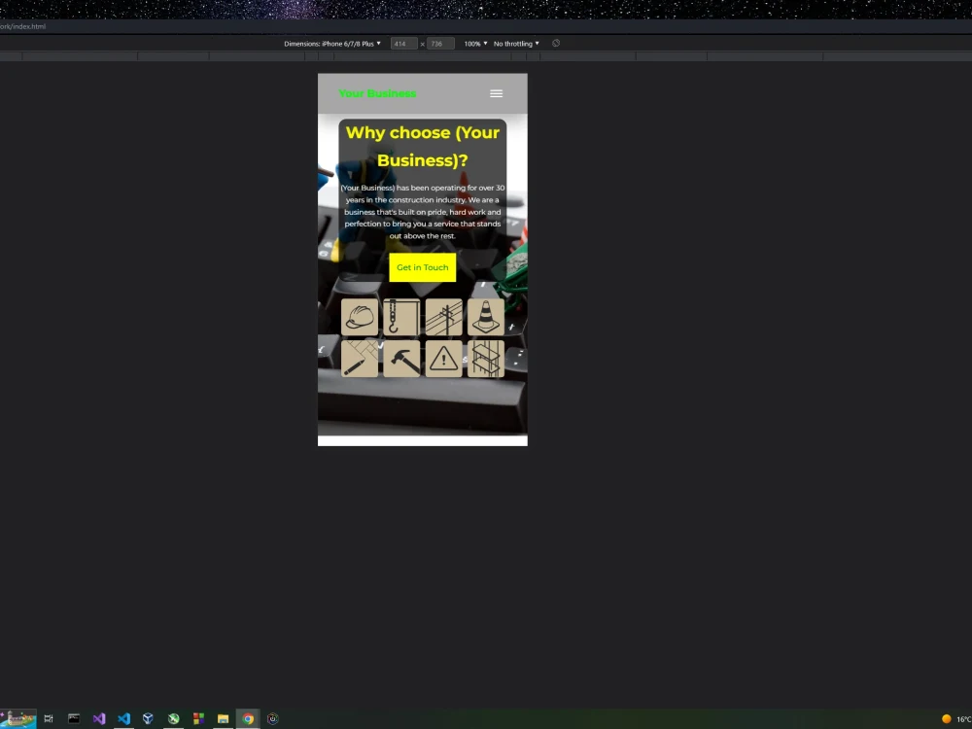The height and width of the screenshot is (729, 972).
Task: Click the warning triangle icon tile
Action: (x=444, y=359)
